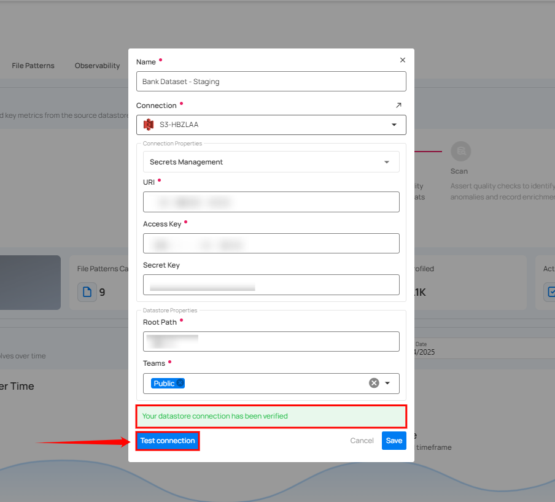555x502 pixels.
Task: Clear all teams with circled X icon
Action: pos(374,383)
